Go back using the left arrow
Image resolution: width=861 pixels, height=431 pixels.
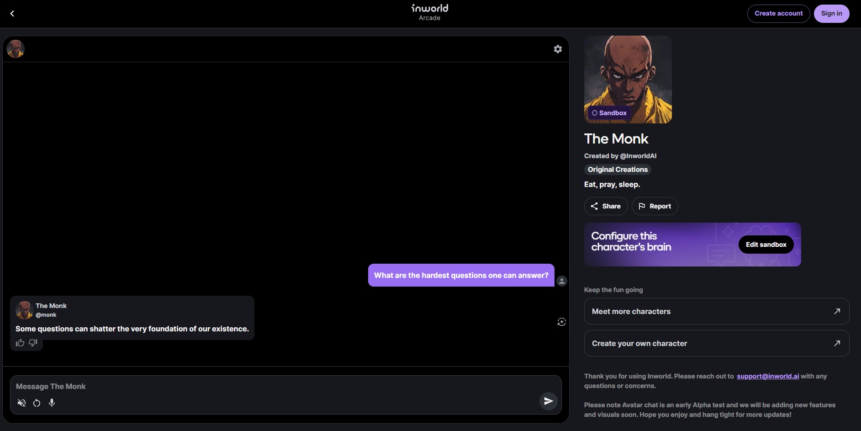pyautogui.click(x=12, y=14)
